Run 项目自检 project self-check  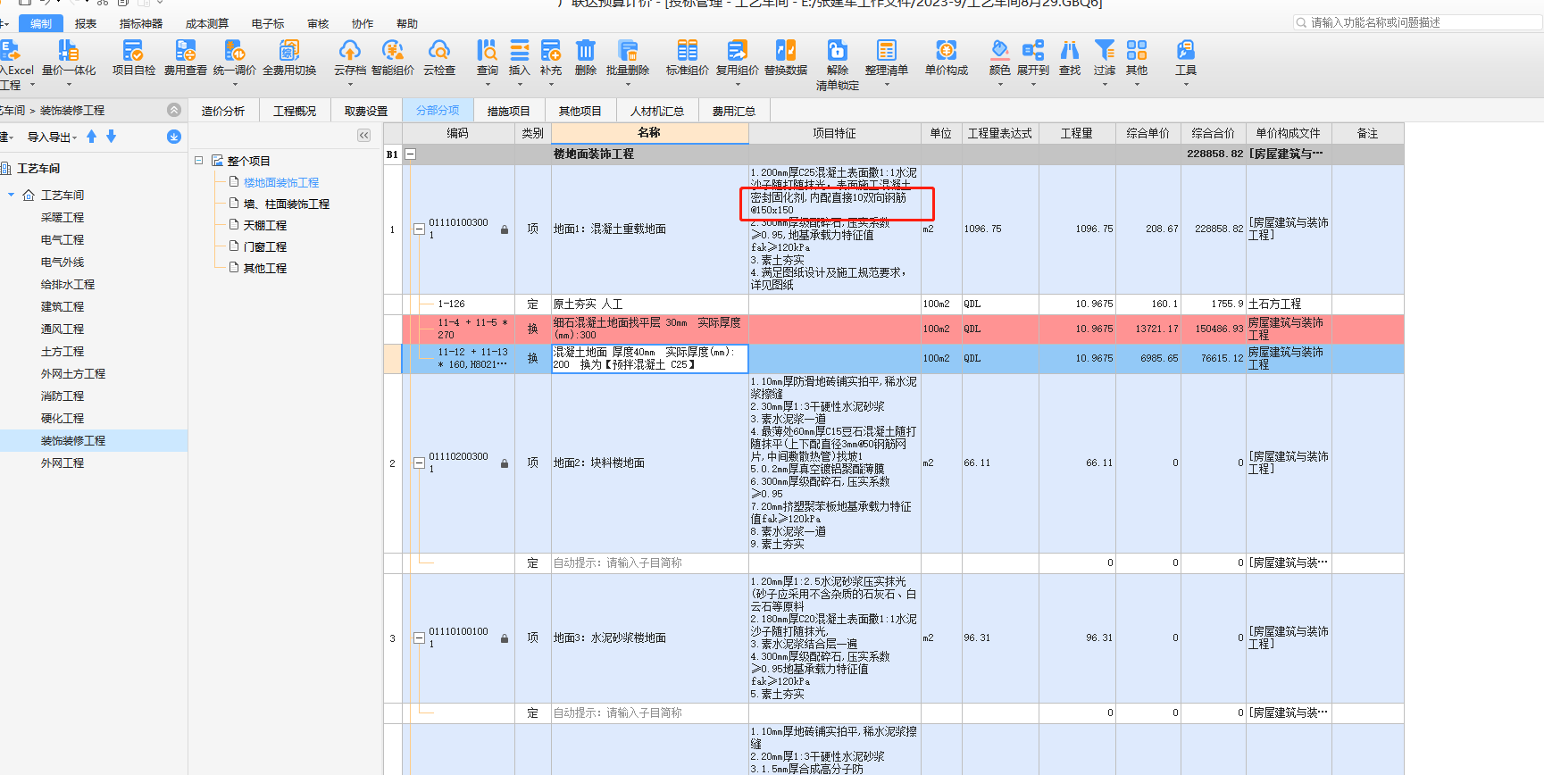(133, 57)
